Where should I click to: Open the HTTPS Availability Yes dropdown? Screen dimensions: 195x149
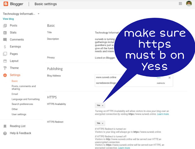click(x=100, y=105)
